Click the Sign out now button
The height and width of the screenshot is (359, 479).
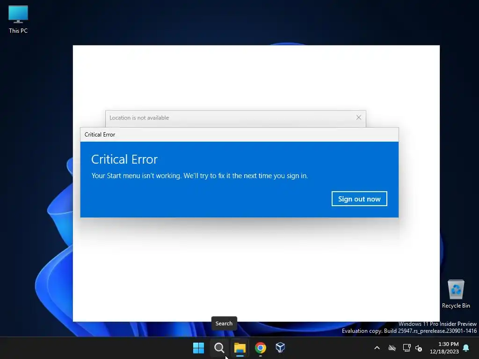coord(359,199)
